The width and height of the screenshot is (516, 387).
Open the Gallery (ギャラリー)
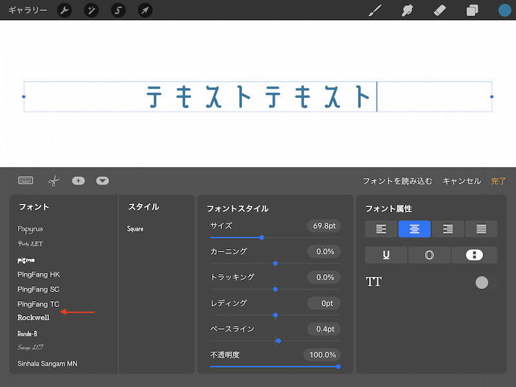coord(28,10)
